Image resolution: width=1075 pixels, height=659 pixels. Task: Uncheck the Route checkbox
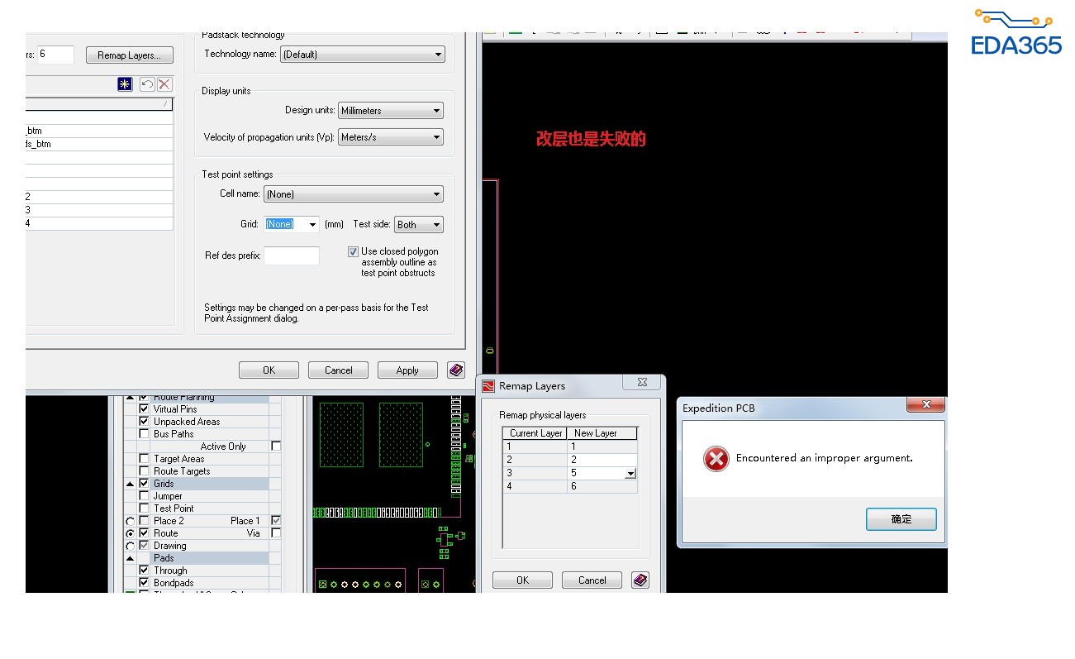tap(145, 533)
